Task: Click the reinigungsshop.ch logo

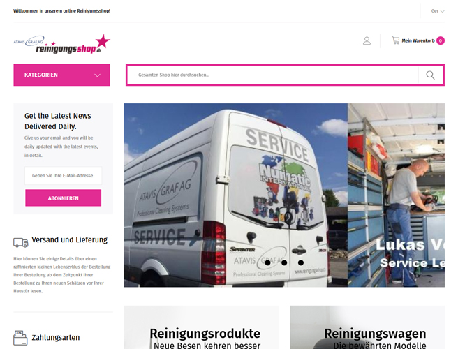Action: coord(61,44)
